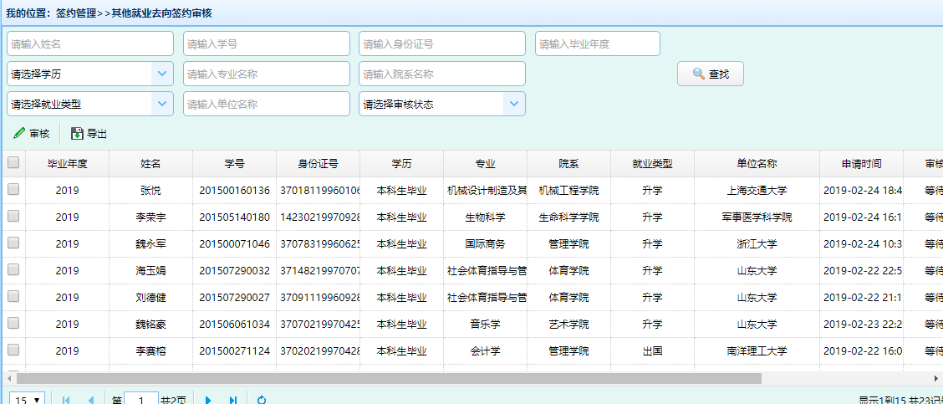Open the 请选择审核状态 dropdown
This screenshot has height=404, width=943.
point(513,104)
